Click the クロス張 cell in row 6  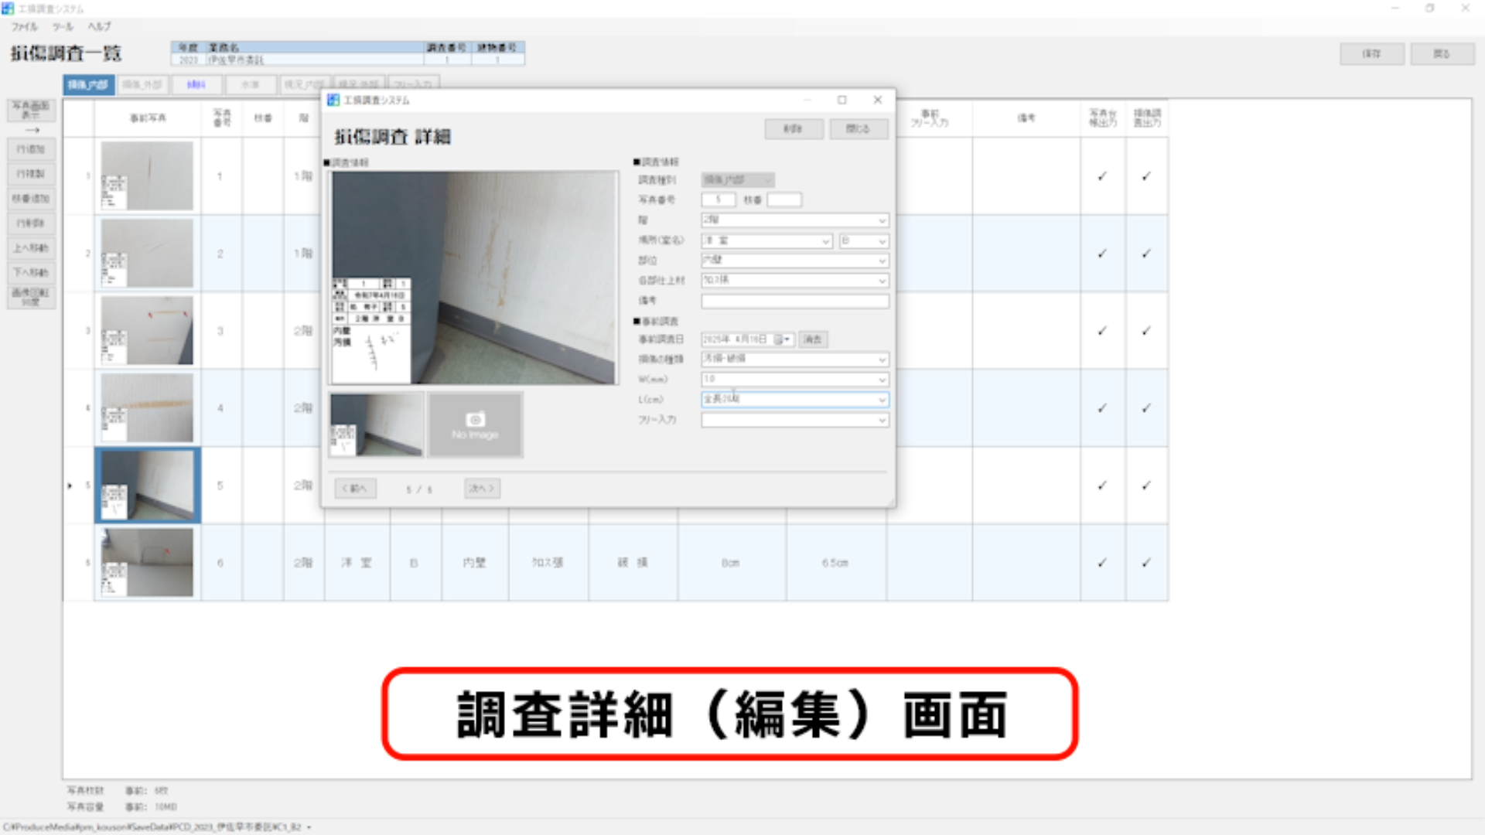pos(548,563)
